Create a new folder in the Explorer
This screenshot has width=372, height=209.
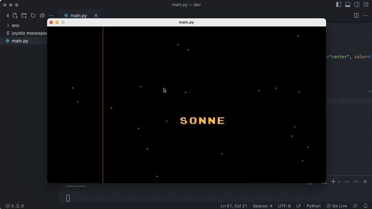(24, 16)
